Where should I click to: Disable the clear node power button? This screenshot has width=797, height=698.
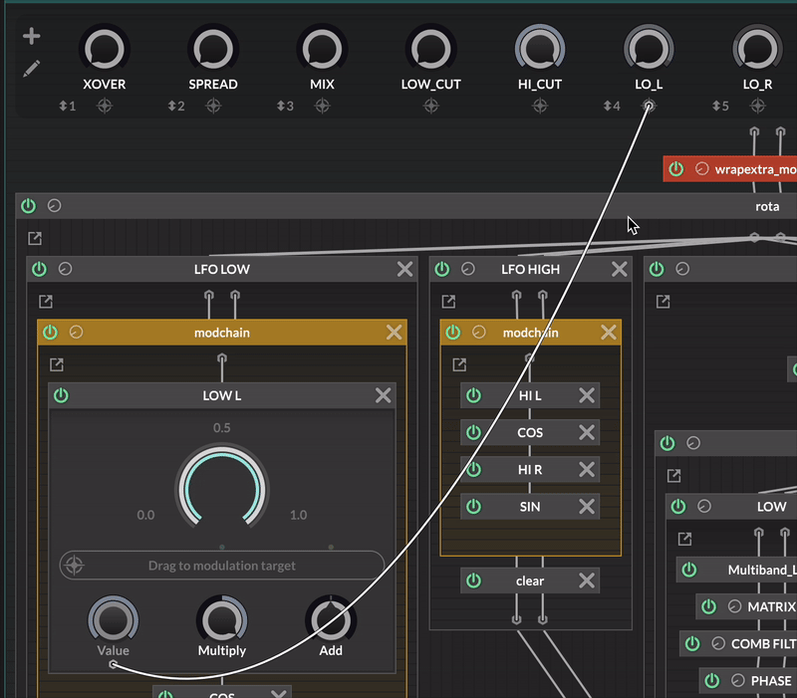[473, 581]
